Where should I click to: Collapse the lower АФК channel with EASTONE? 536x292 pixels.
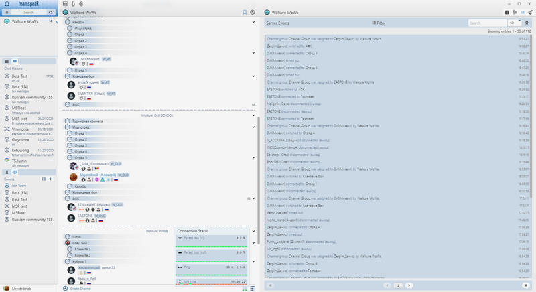click(x=254, y=198)
